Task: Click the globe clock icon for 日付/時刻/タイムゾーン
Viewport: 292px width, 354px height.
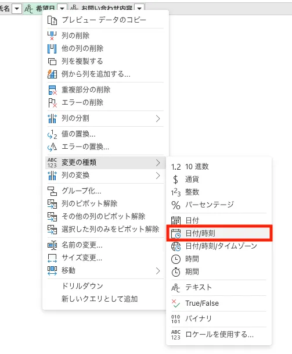Action: 176,246
